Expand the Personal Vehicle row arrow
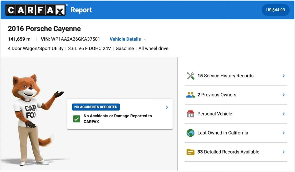This screenshot has height=172, width=295. [x=284, y=114]
